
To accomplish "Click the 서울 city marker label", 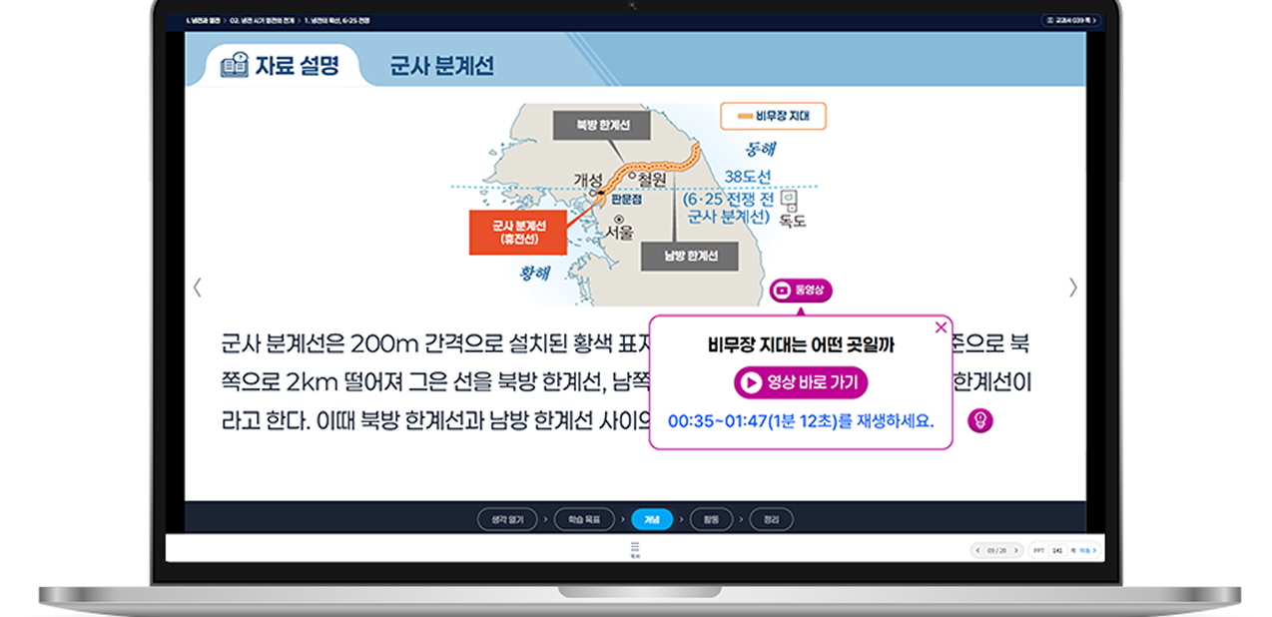I will 619,233.
